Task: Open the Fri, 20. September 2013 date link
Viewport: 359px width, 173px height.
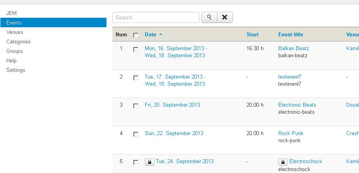Action: click(173, 105)
